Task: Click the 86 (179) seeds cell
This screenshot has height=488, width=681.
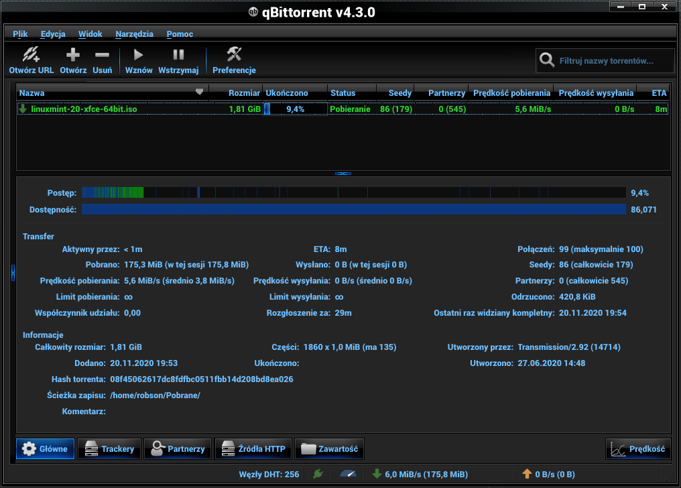Action: [396, 109]
